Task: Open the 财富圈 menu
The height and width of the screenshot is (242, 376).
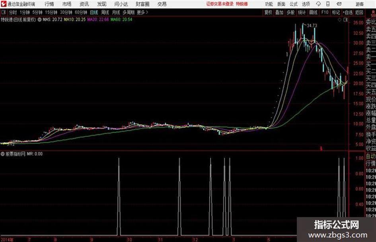Action: (x=142, y=4)
